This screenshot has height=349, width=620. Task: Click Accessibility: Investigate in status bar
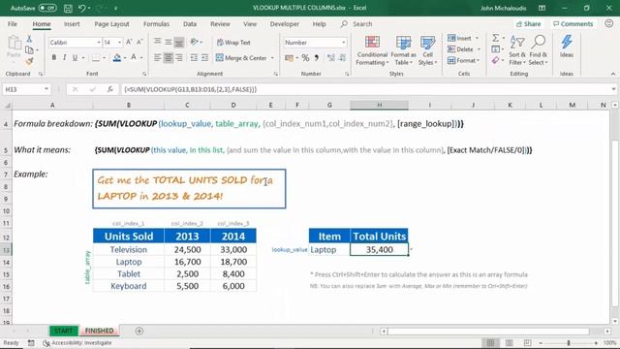coord(77,342)
